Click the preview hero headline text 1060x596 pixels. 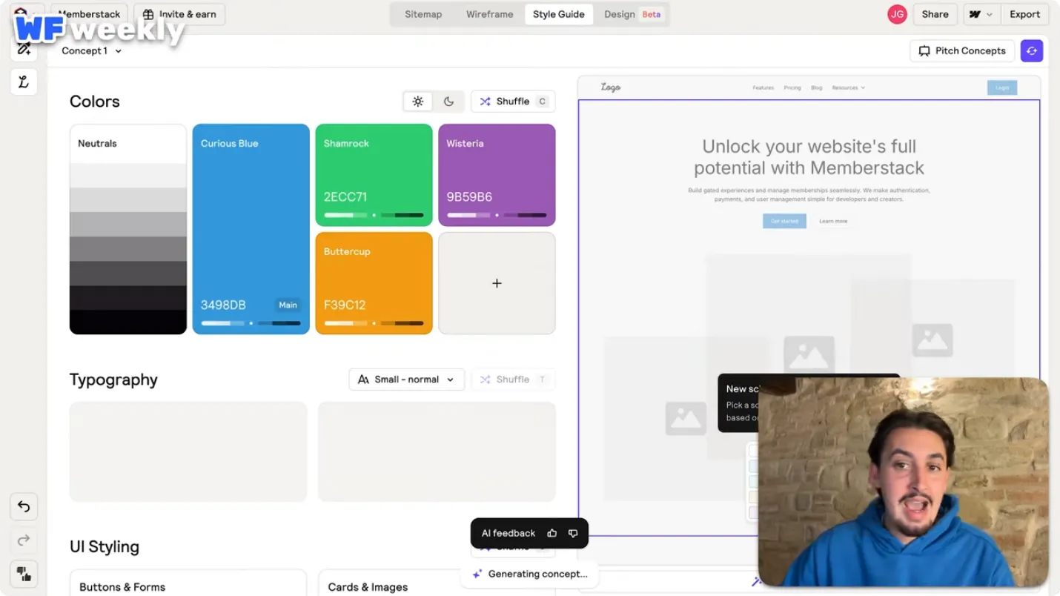tap(809, 157)
